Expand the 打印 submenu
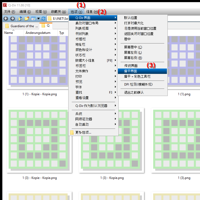This screenshot has width=200, height=200. click(x=93, y=77)
